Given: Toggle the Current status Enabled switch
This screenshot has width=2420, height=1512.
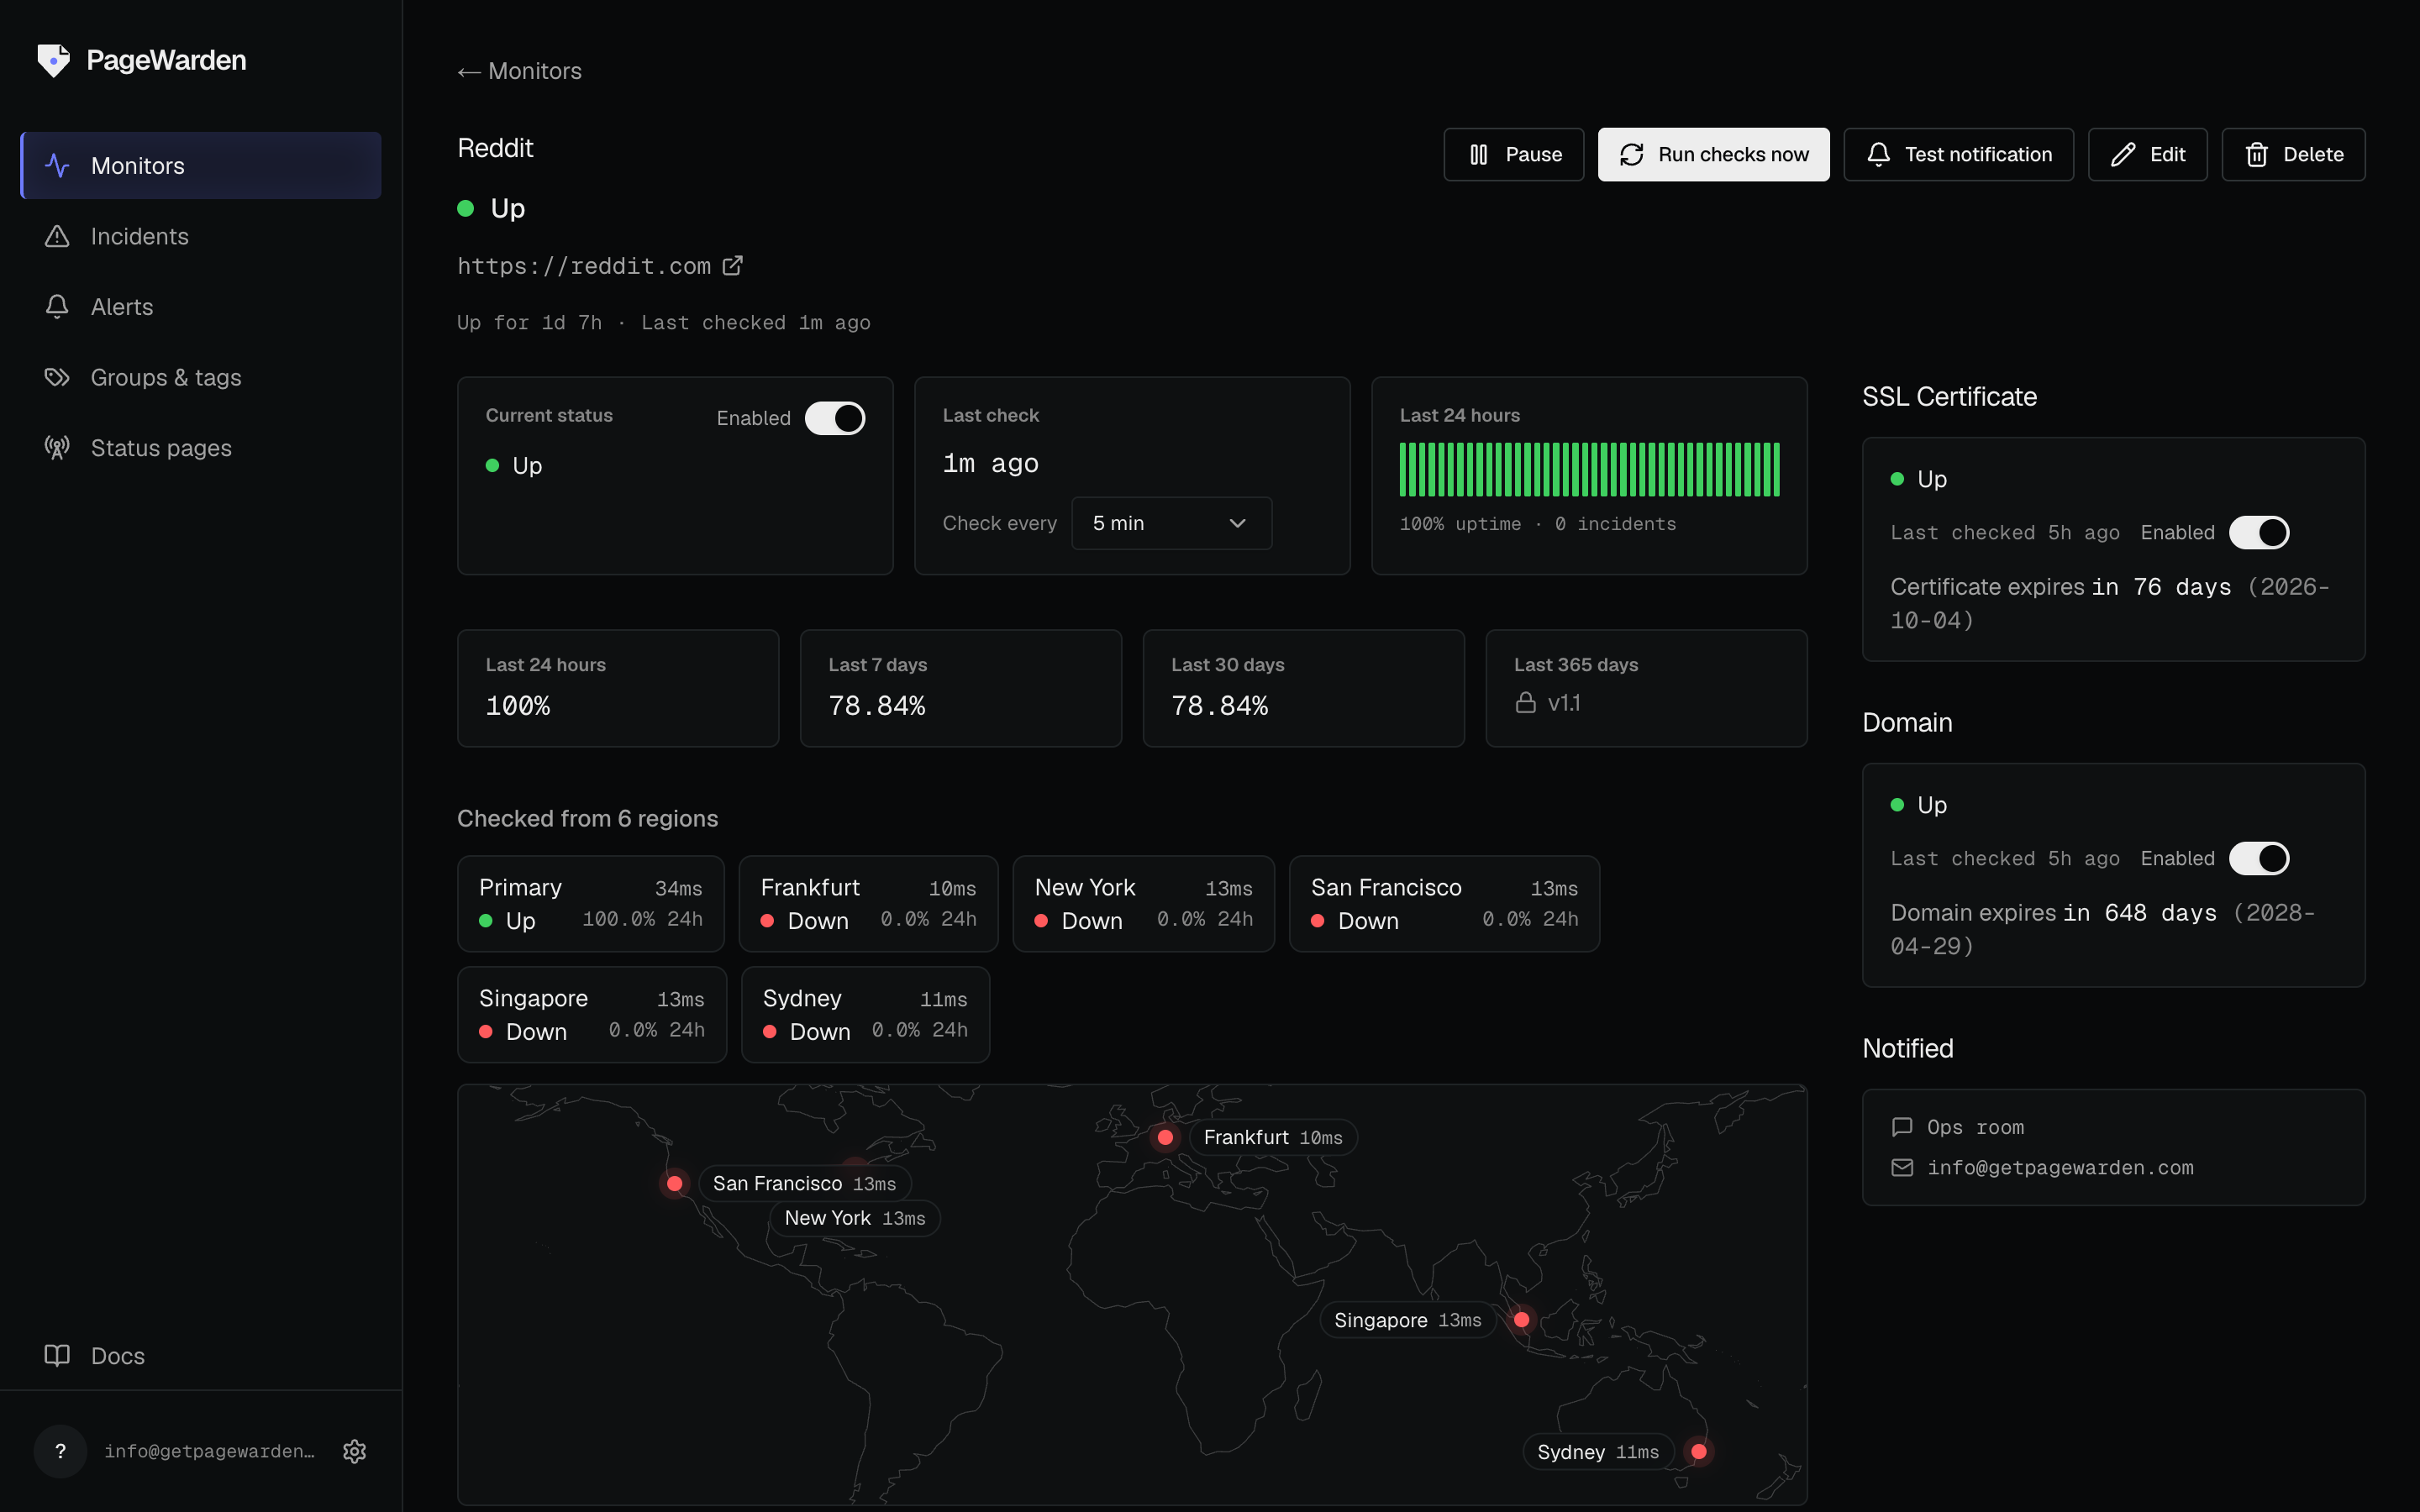Looking at the screenshot, I should (835, 418).
